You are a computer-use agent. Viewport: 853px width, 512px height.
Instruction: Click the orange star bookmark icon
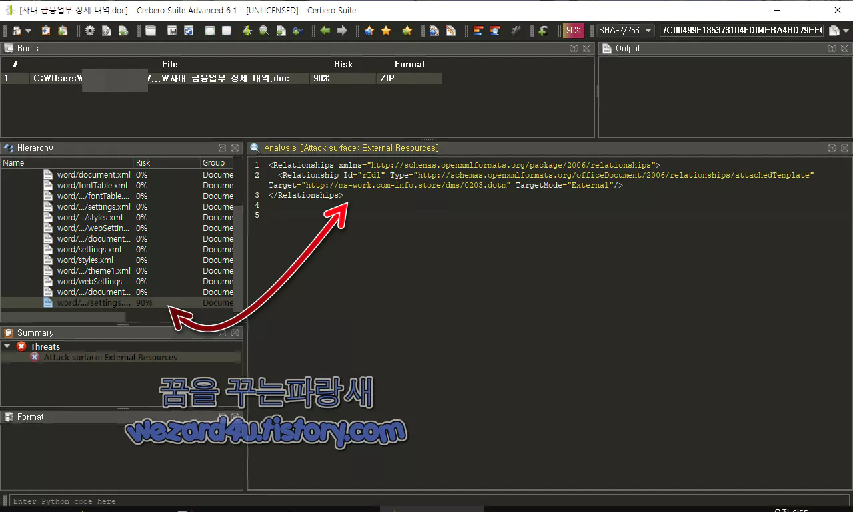pyautogui.click(x=387, y=30)
